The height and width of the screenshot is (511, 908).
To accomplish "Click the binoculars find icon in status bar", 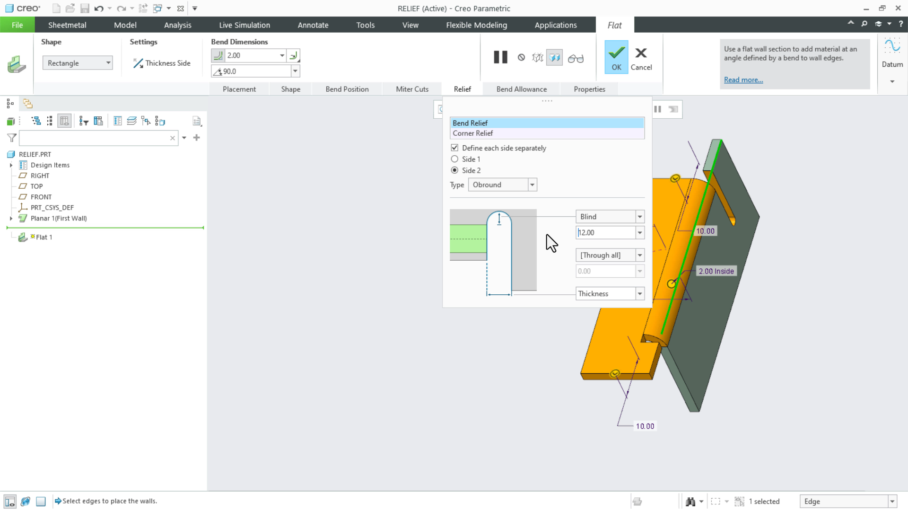I will pos(690,502).
